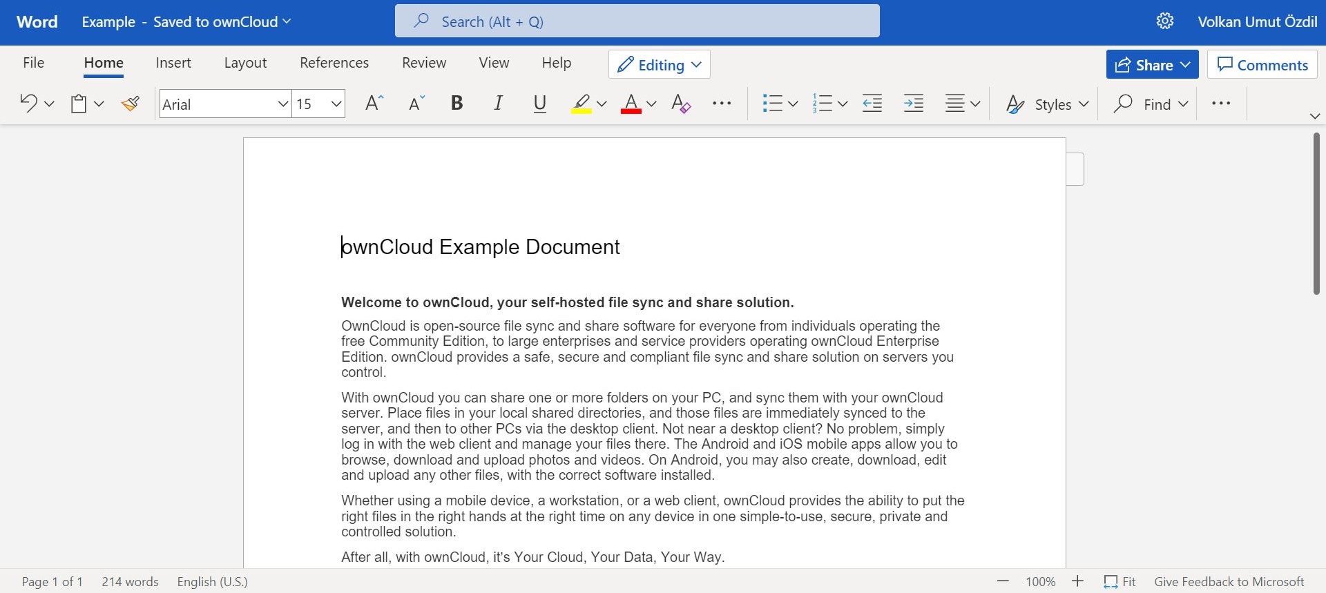1326x593 pixels.
Task: Toggle italic formatting
Action: tap(498, 104)
